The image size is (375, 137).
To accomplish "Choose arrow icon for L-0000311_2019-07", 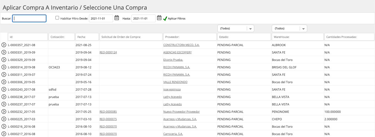I will tap(4, 74).
